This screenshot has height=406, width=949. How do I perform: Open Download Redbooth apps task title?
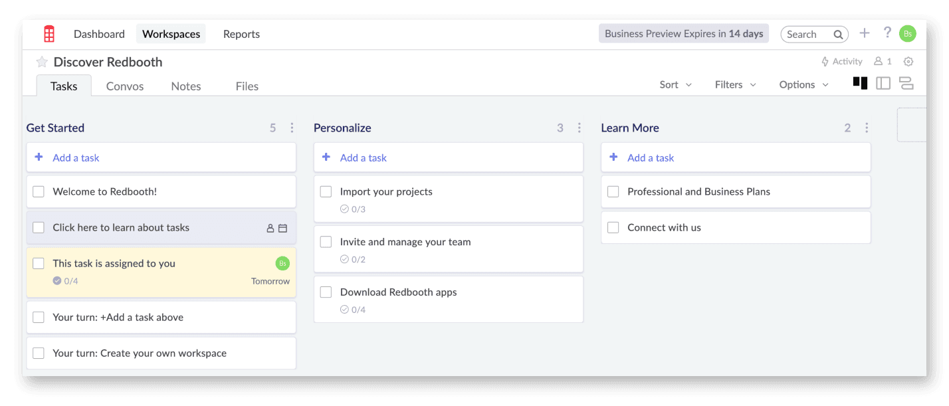pos(398,292)
